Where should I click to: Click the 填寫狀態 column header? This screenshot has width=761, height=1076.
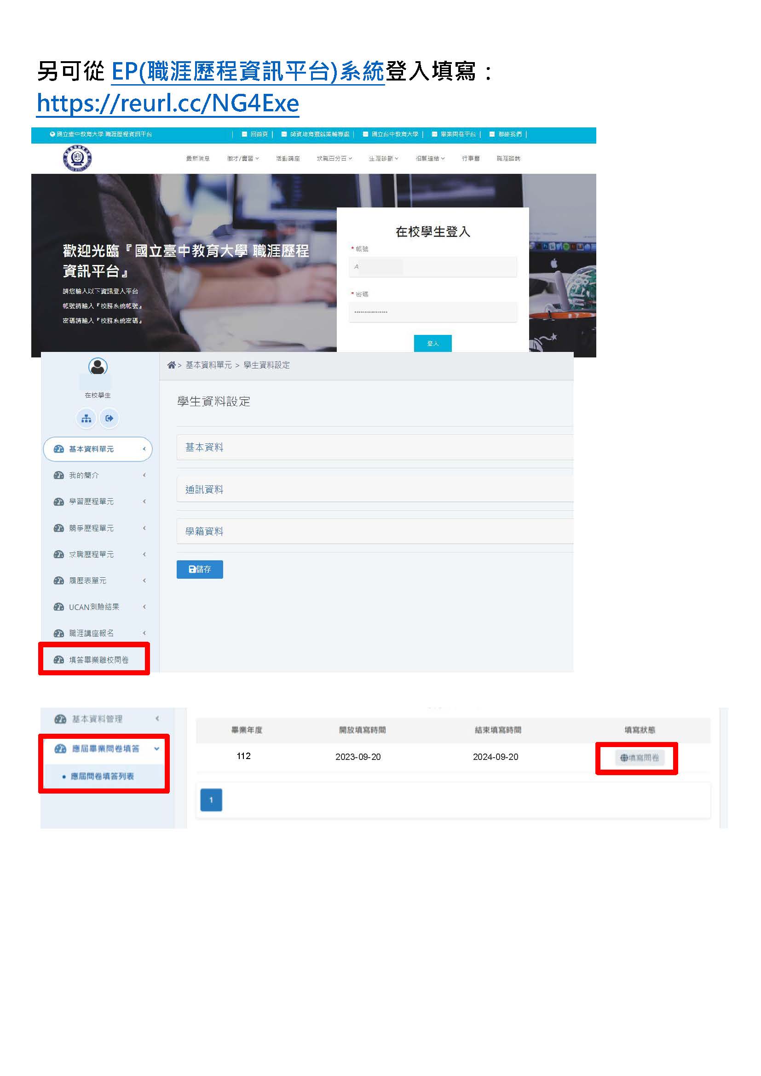(640, 730)
